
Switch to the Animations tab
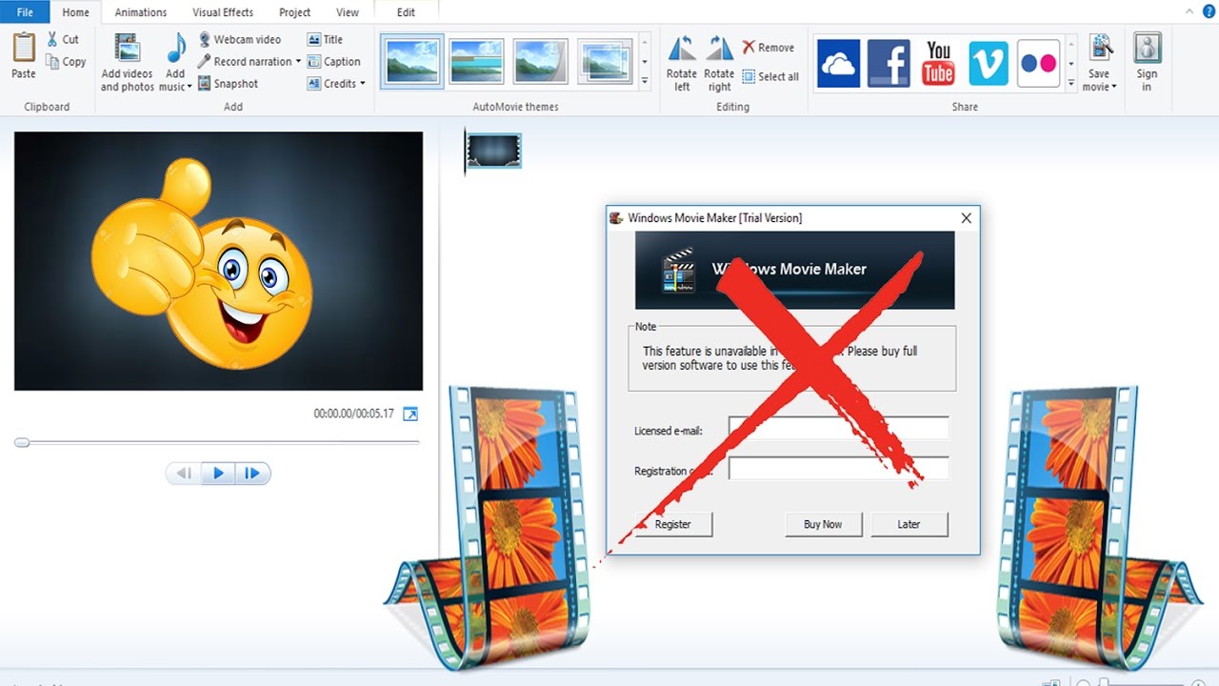click(x=141, y=12)
